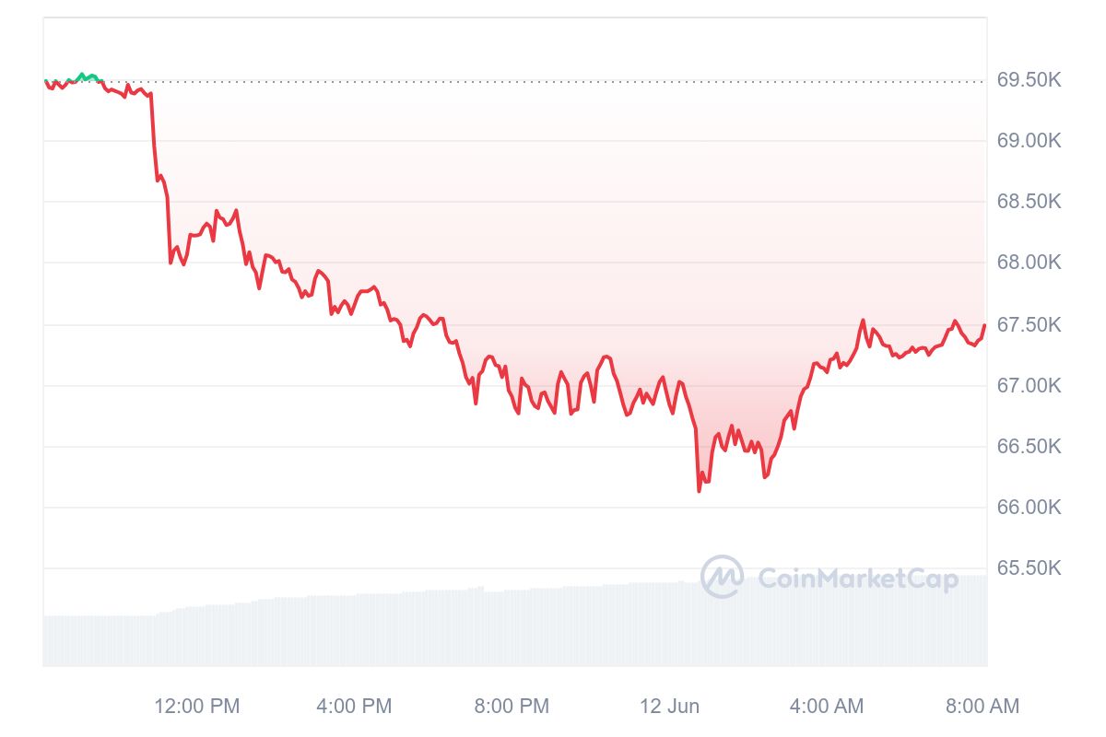Image resolution: width=1106 pixels, height=737 pixels.
Task: Click the 12 Jun date axis label
Action: pyautogui.click(x=670, y=707)
